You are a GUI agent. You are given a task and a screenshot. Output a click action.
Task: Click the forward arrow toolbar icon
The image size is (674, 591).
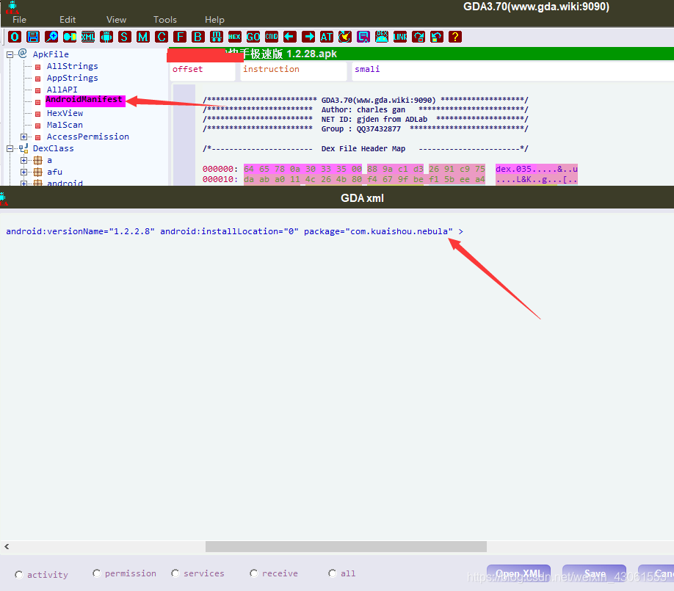click(308, 37)
